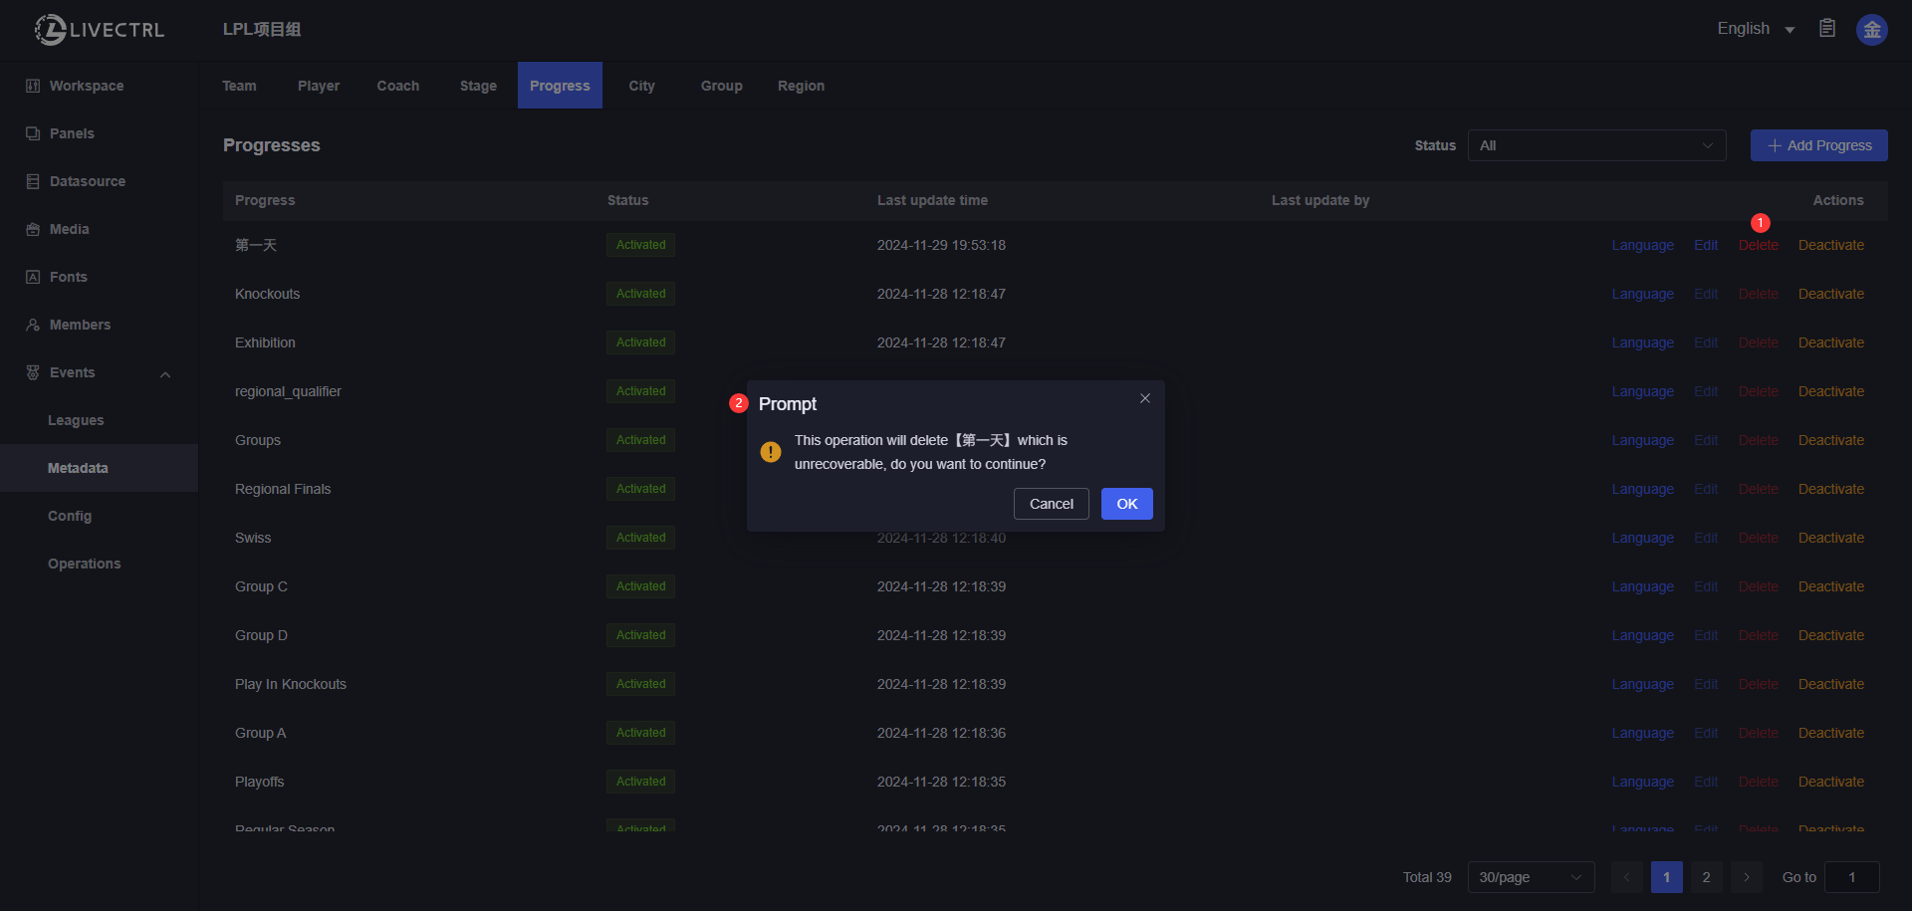The width and height of the screenshot is (1912, 911).
Task: Click the user avatar in top right
Action: (1871, 30)
